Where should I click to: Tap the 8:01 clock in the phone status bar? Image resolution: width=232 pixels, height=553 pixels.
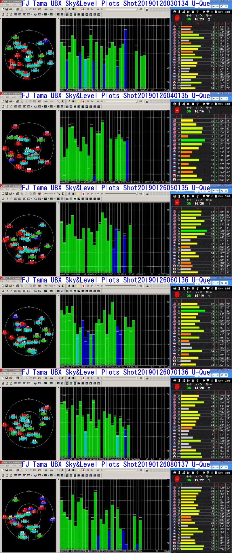(227, 473)
